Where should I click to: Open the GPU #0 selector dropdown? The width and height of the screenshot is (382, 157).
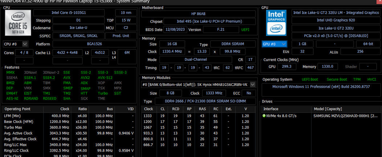[274, 44]
